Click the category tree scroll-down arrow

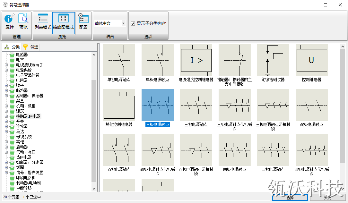tap(94, 189)
